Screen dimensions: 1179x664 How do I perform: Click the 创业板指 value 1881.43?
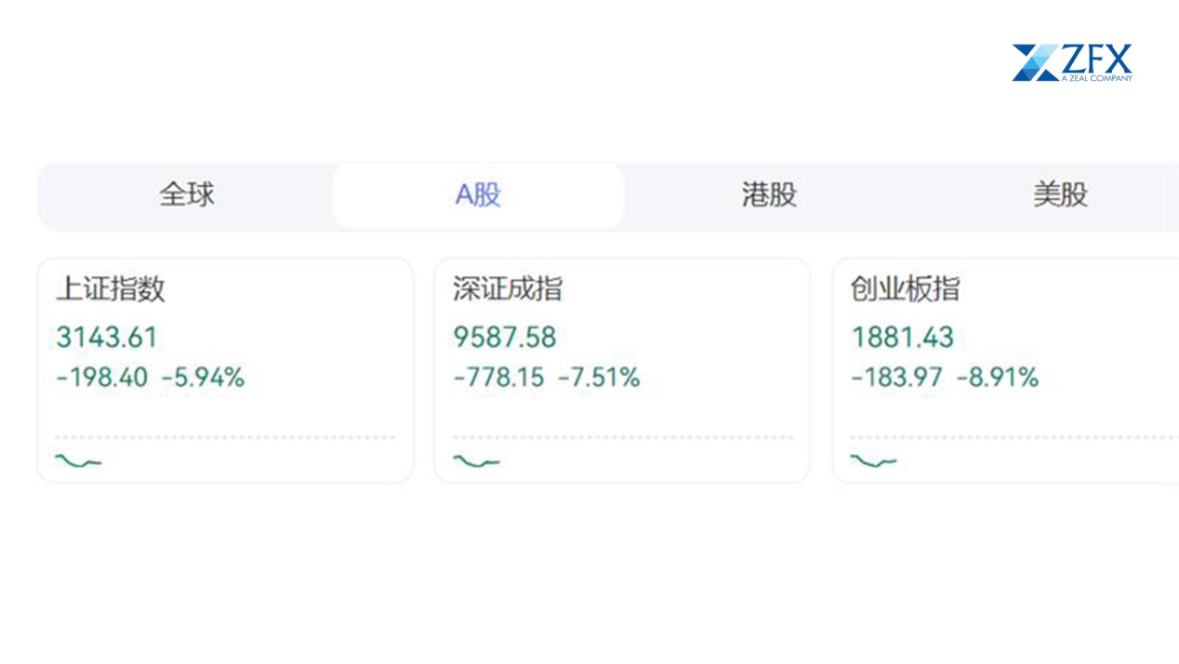click(903, 337)
